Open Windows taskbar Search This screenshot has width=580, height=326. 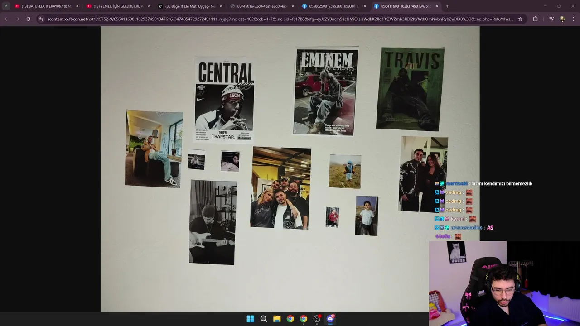(264, 319)
